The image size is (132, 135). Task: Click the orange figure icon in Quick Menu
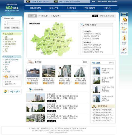coord(124,38)
